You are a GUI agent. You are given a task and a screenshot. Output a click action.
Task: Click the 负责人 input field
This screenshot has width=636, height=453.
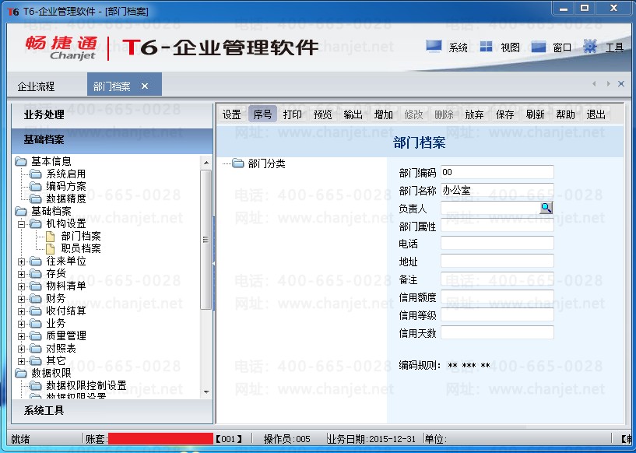490,208
